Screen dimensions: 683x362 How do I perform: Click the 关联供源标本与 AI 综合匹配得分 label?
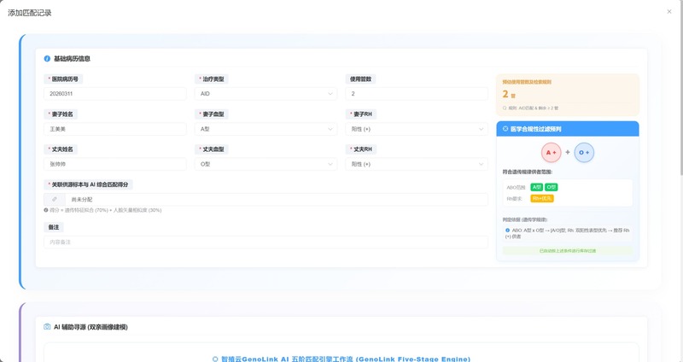tap(89, 184)
